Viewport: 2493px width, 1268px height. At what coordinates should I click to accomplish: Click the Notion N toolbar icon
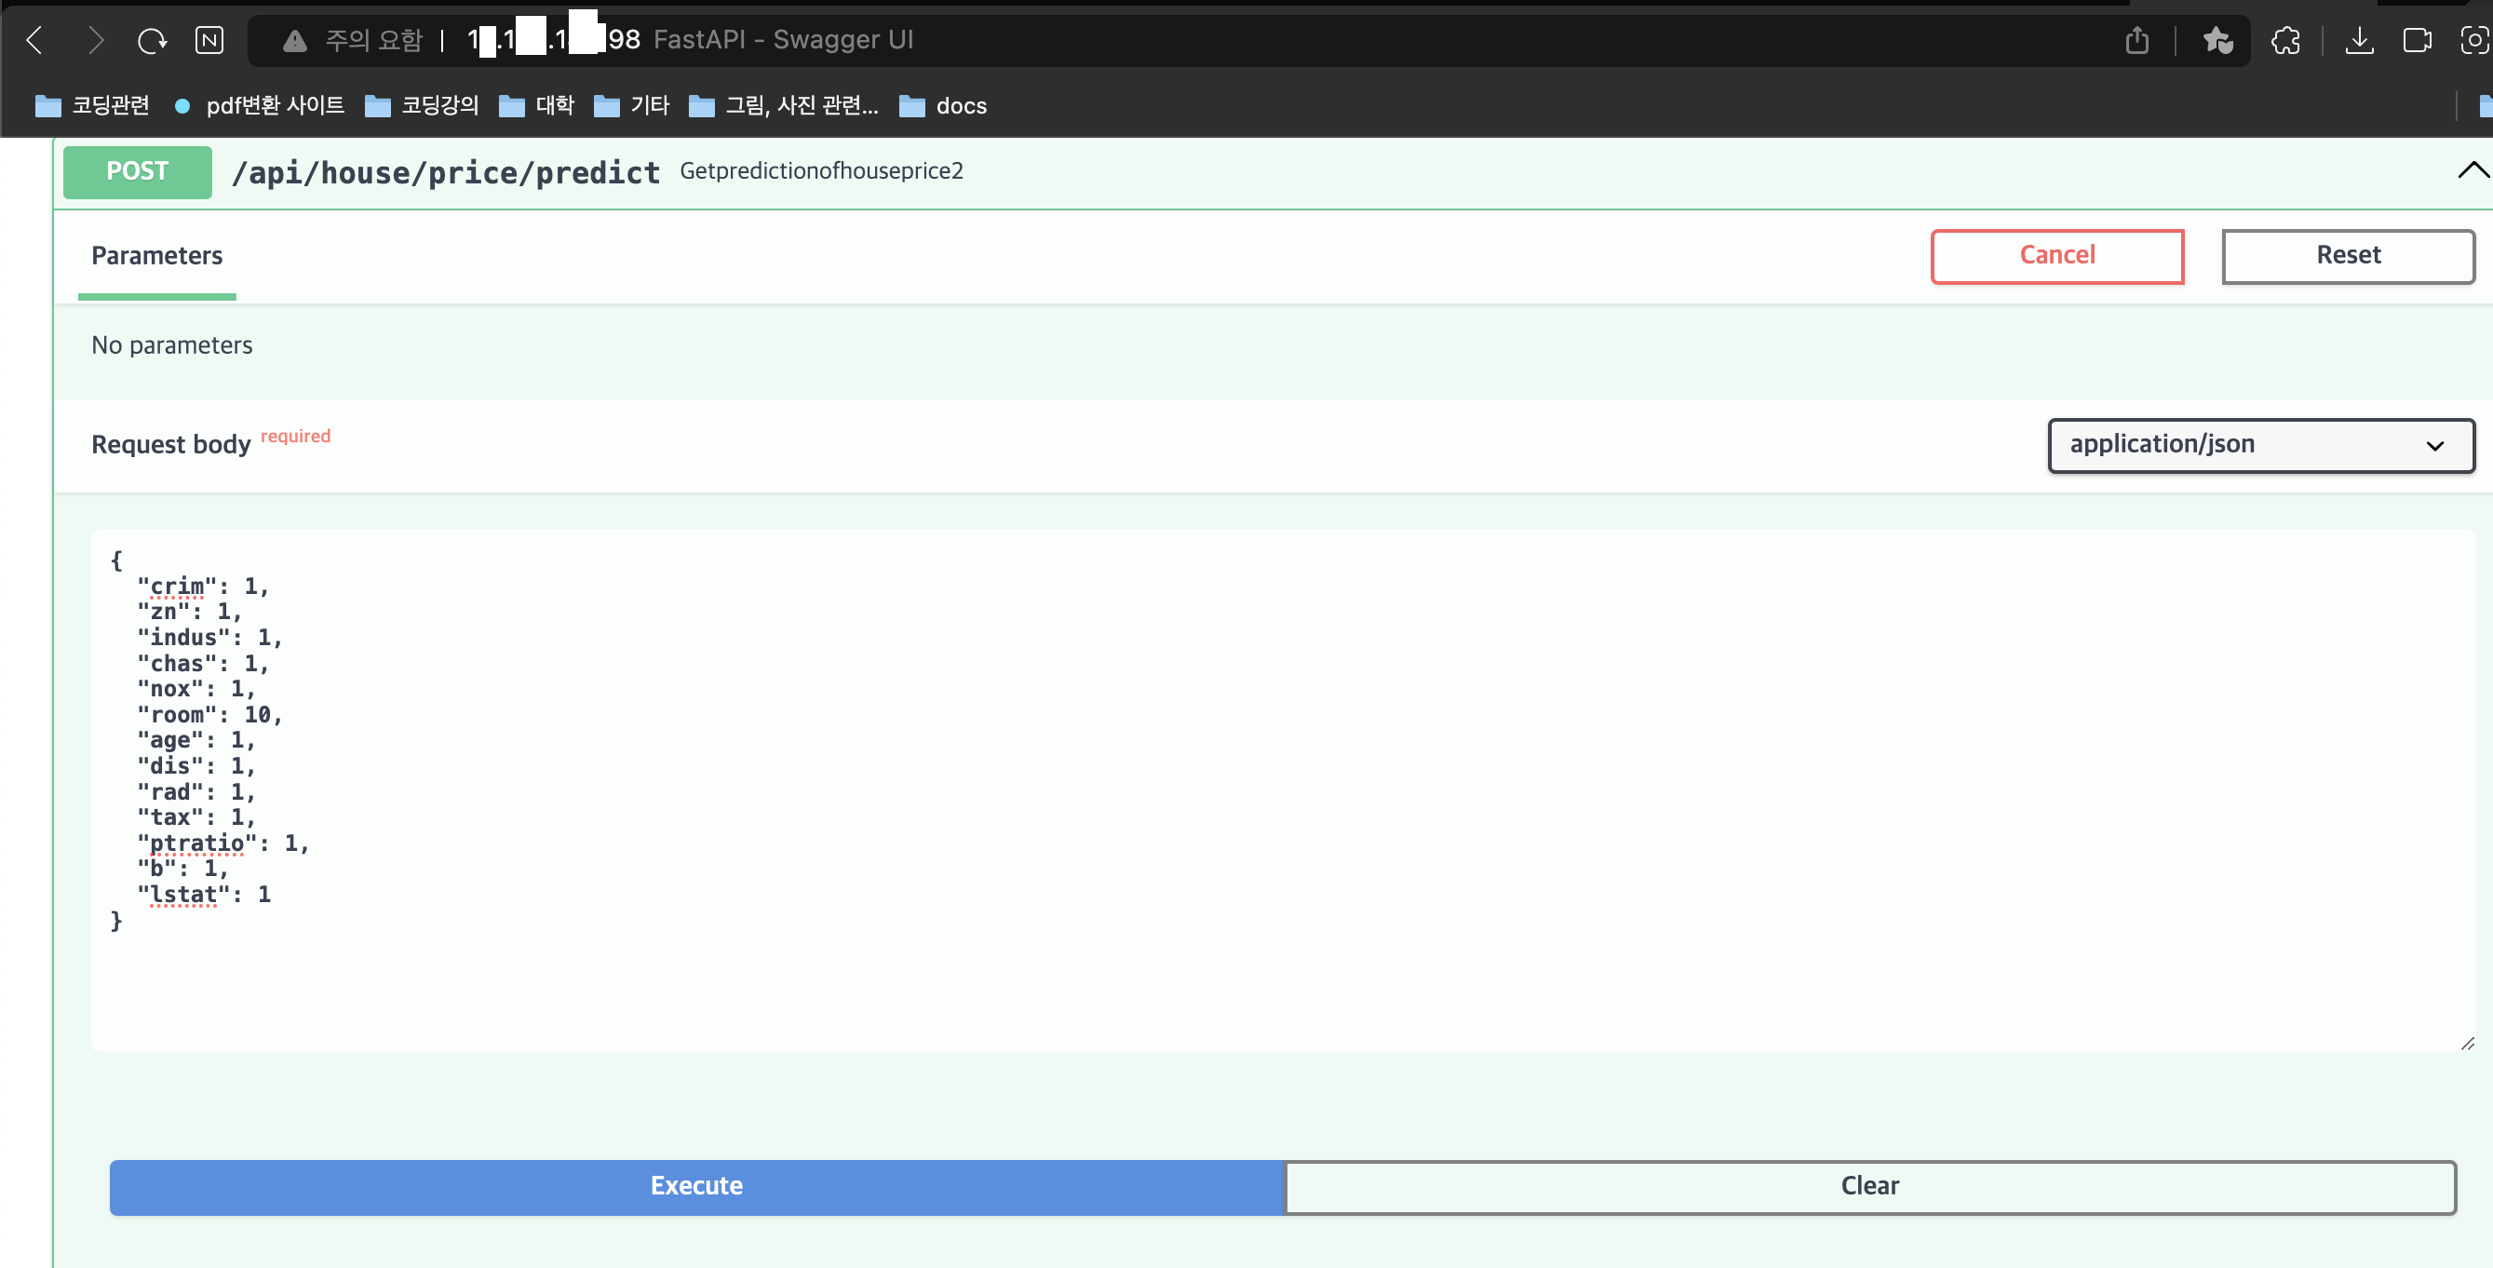209,40
